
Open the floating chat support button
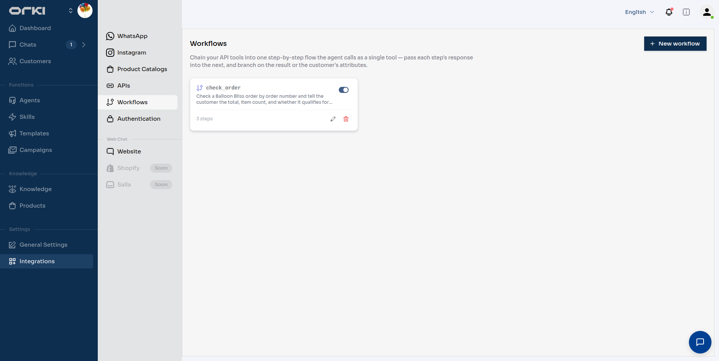pyautogui.click(x=700, y=342)
